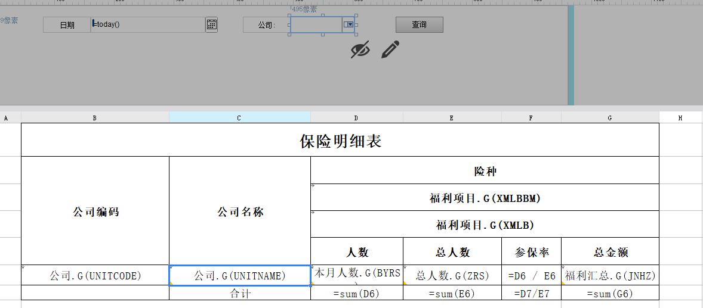This screenshot has width=703, height=308.
Task: Select column header H
Action: click(x=680, y=118)
